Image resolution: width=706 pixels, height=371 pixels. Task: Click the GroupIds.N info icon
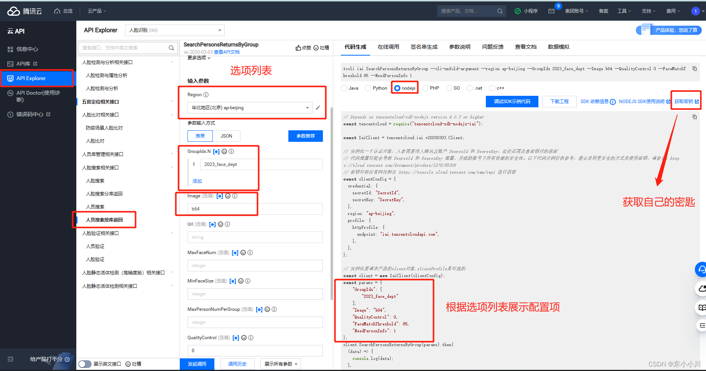[x=231, y=151]
